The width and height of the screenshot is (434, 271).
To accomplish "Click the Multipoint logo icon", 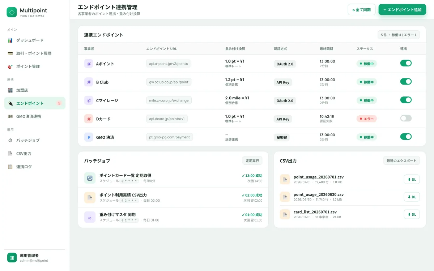I will click(12, 12).
